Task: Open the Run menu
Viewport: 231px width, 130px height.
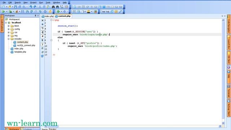Action: 41,3
